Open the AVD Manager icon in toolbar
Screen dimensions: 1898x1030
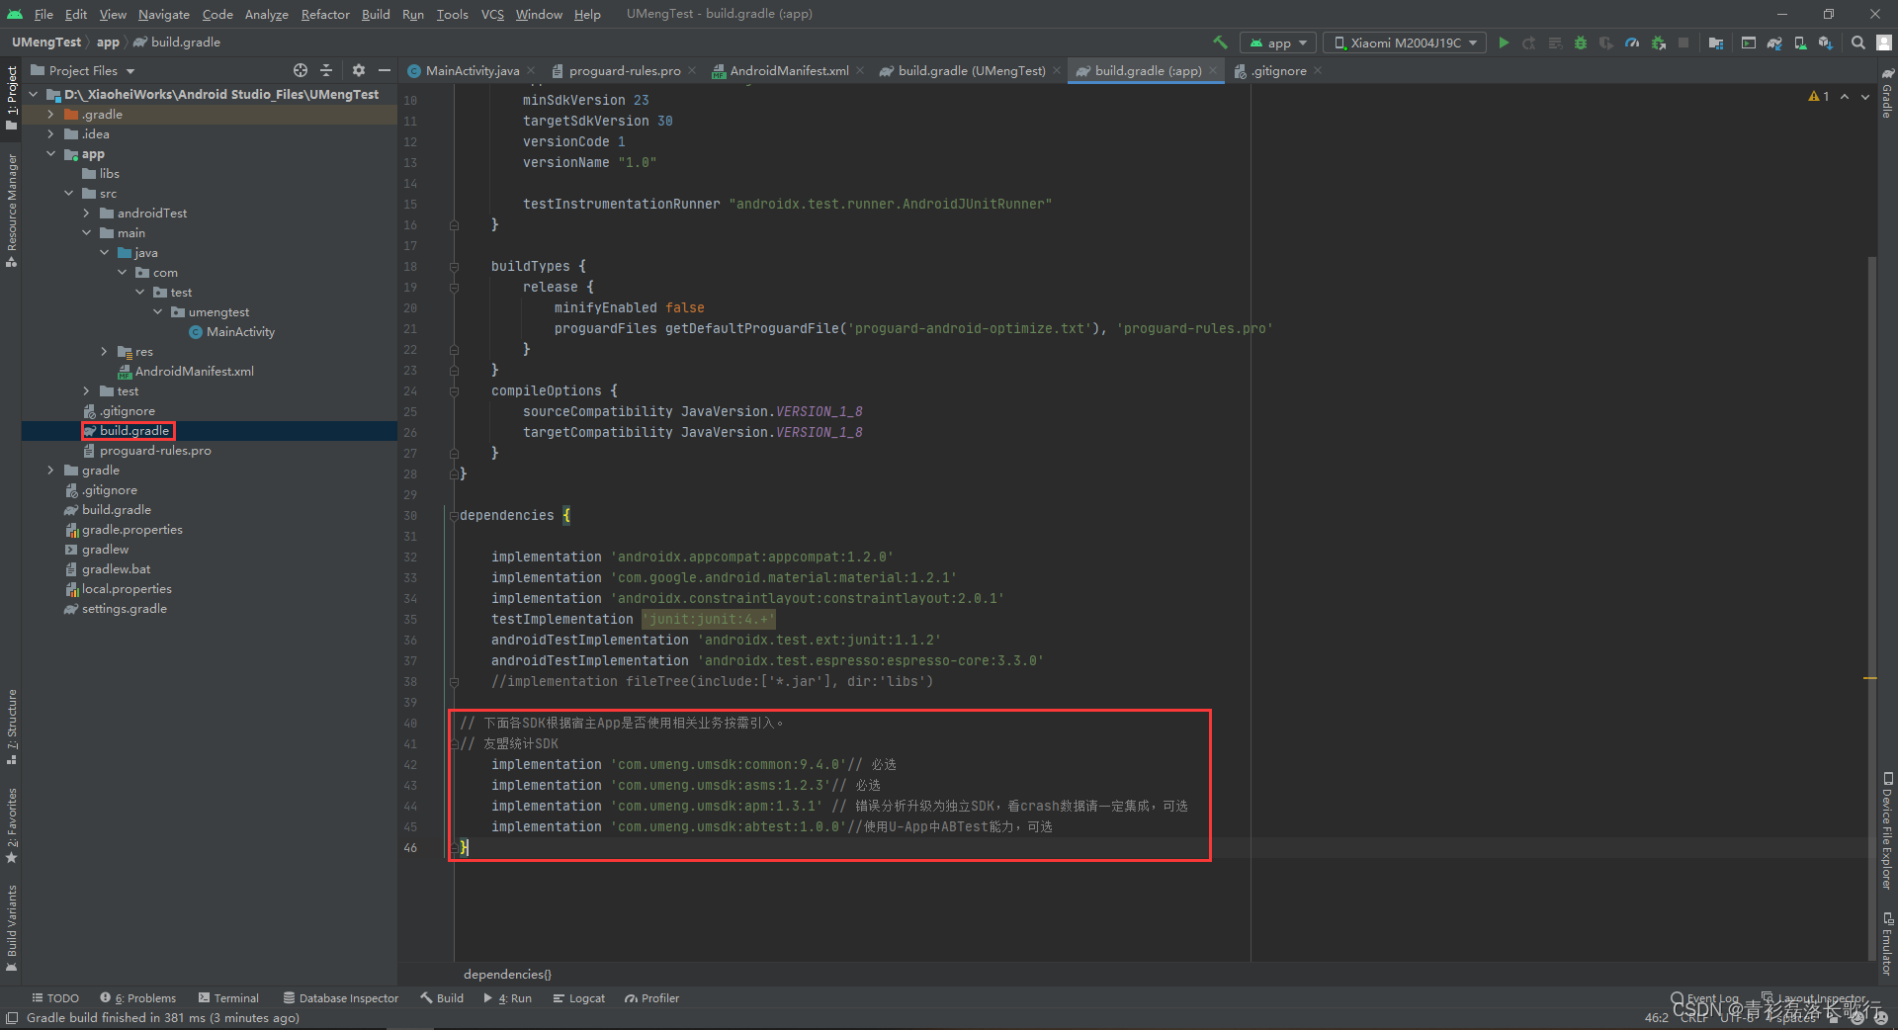[1801, 43]
